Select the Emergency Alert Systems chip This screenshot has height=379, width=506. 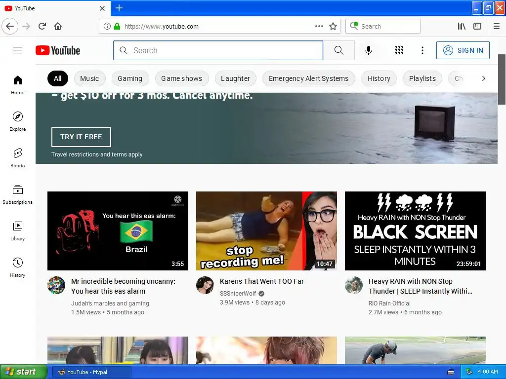pyautogui.click(x=308, y=78)
